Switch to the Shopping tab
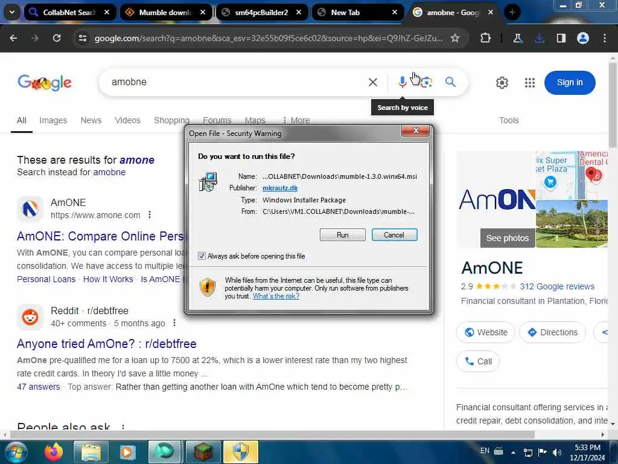The width and height of the screenshot is (618, 464). coord(171,120)
